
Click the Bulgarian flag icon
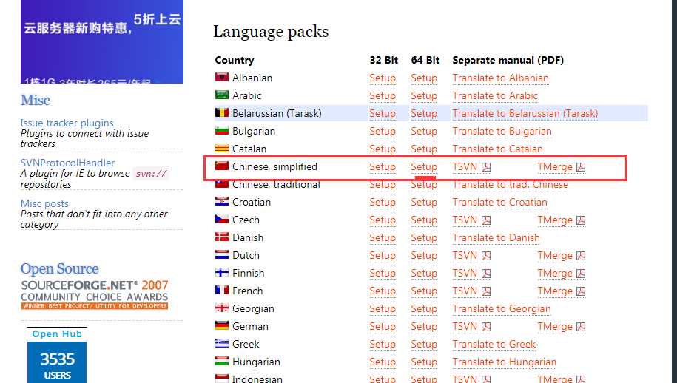click(222, 130)
